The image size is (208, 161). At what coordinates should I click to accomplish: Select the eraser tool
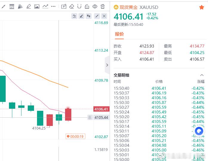pos(72,6)
